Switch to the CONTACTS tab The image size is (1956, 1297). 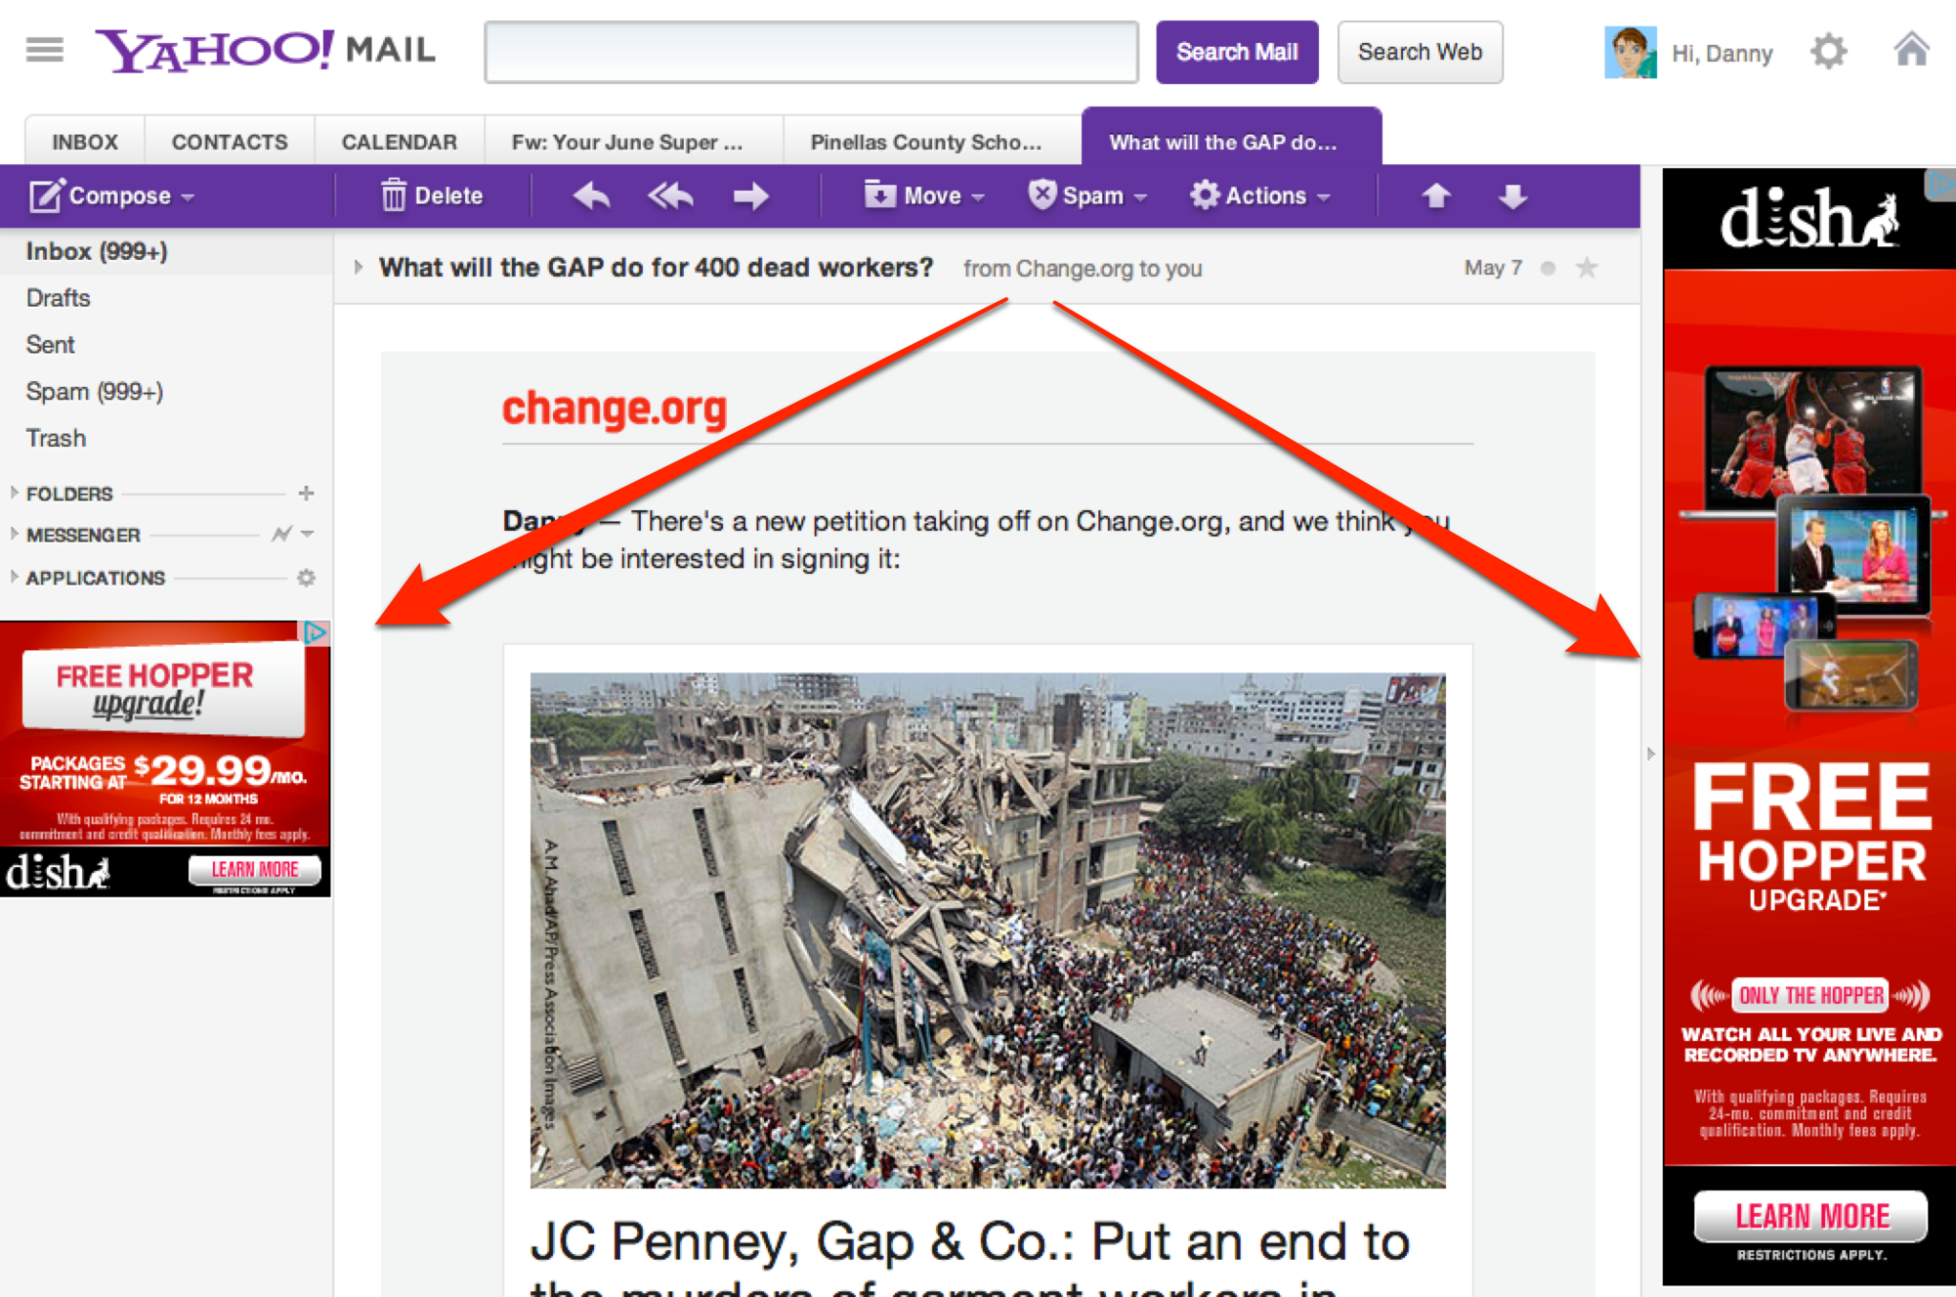click(x=229, y=141)
